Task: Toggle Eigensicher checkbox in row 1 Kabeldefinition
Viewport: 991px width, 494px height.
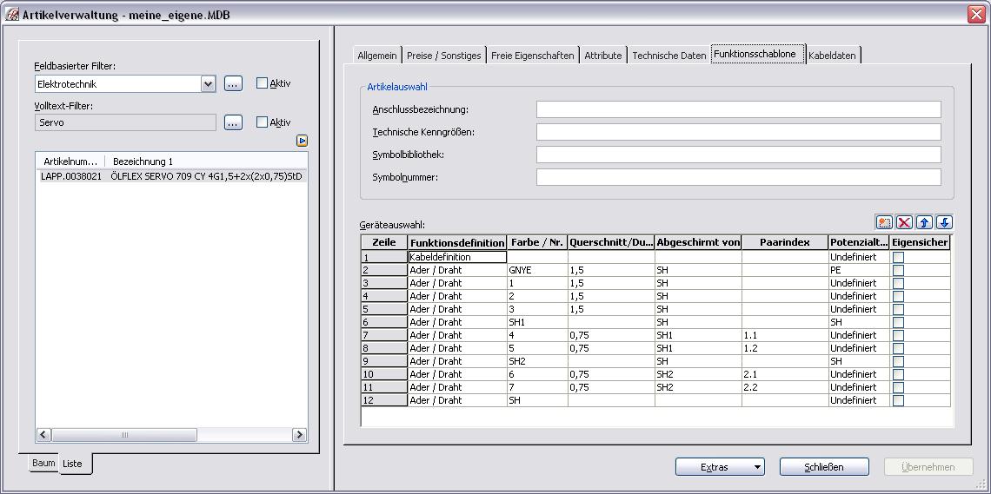Action: point(898,257)
